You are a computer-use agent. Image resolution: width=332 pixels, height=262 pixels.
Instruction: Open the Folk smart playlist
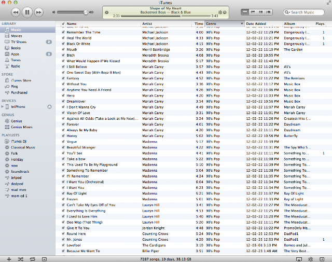[x=27, y=154]
